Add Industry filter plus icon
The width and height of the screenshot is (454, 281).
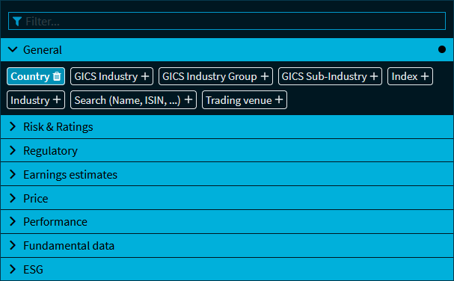click(x=57, y=100)
